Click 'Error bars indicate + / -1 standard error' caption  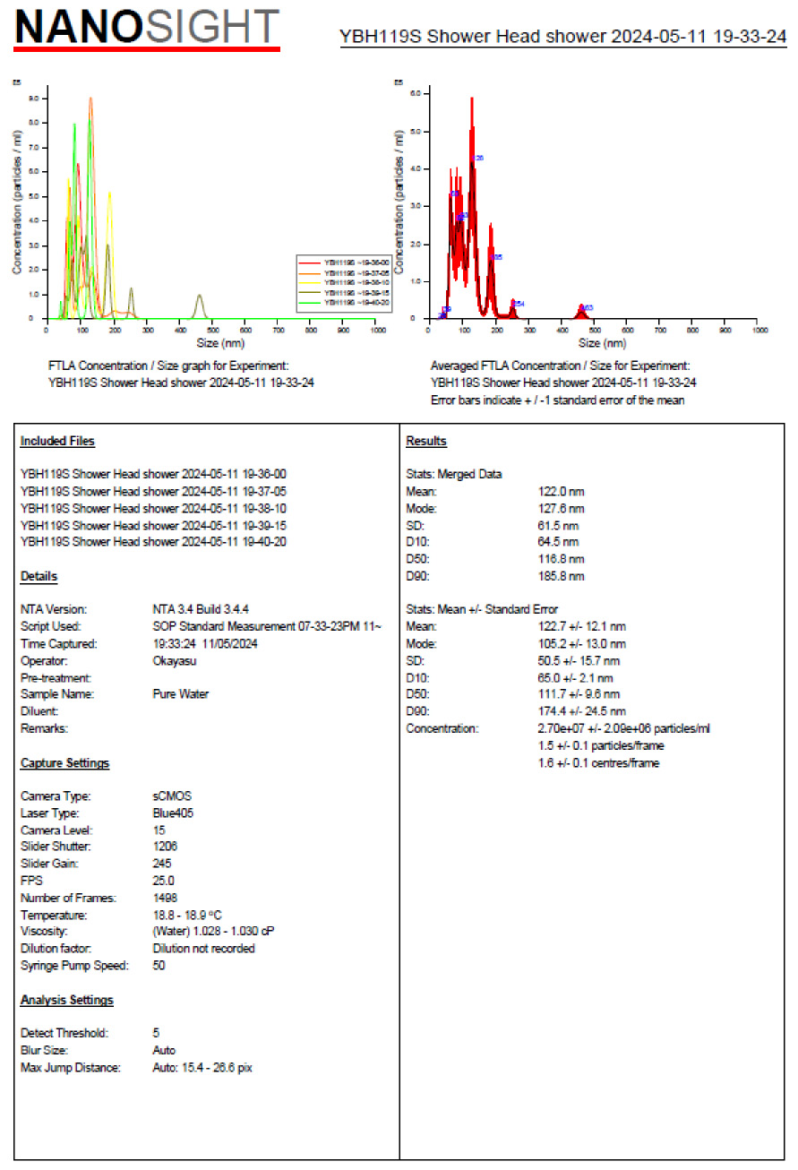tap(557, 400)
